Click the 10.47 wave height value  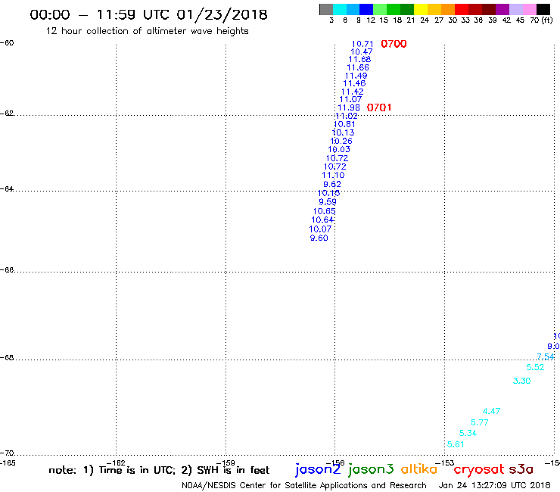click(361, 51)
